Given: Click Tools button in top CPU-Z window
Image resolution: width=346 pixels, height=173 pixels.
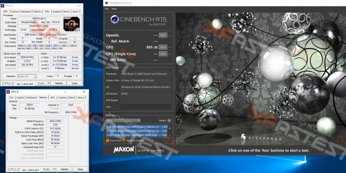Looking at the screenshot, I should 41,83.
